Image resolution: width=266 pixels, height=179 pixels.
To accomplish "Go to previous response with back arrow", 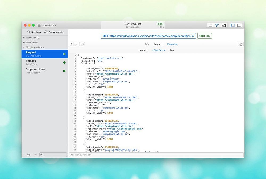I will coord(72,44).
